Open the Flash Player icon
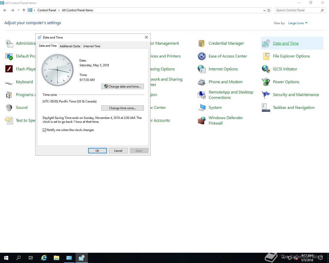The image size is (329, 263). (x=9, y=69)
